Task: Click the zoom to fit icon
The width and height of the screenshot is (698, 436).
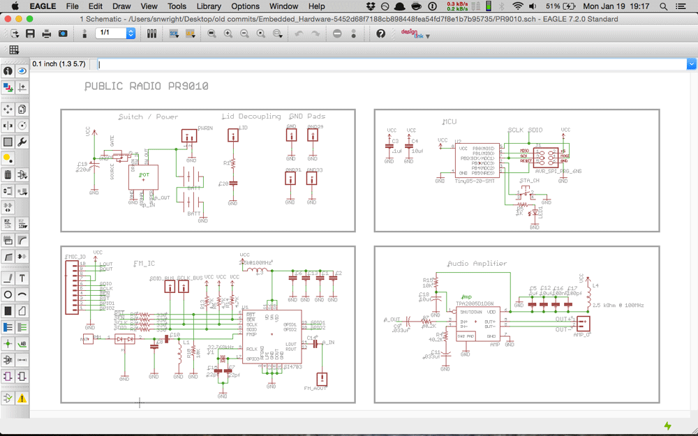Action: [211, 33]
